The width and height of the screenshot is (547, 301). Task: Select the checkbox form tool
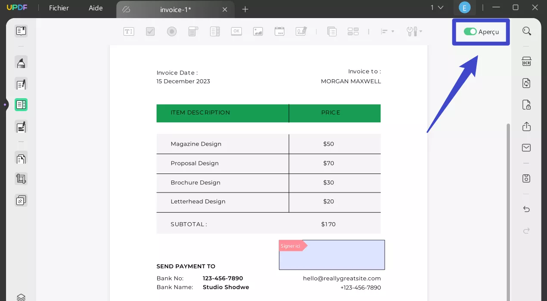point(150,31)
